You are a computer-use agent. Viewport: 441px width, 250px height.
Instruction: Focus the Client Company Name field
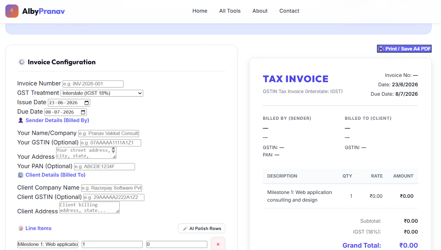[112, 188]
